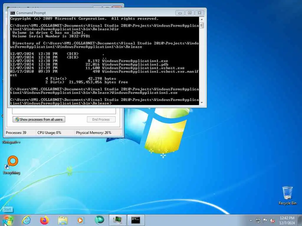Select the Notepad++ desktop shortcut label

click(x=11, y=142)
